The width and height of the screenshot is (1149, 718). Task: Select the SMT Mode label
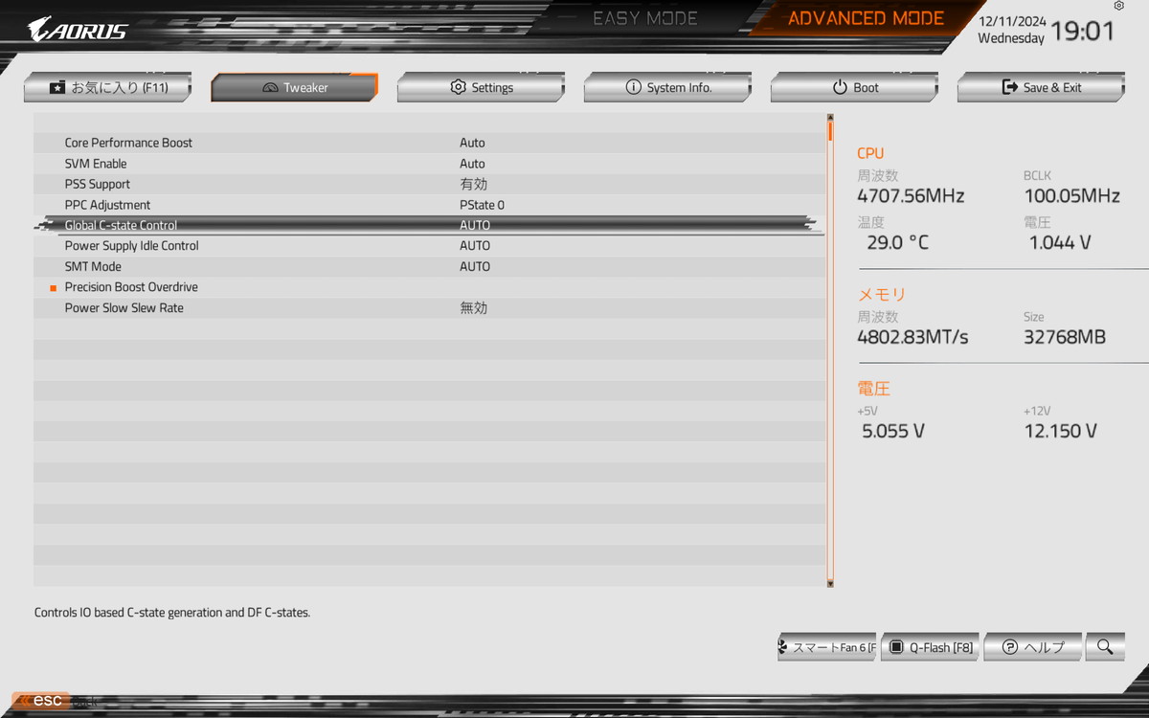[x=93, y=267]
